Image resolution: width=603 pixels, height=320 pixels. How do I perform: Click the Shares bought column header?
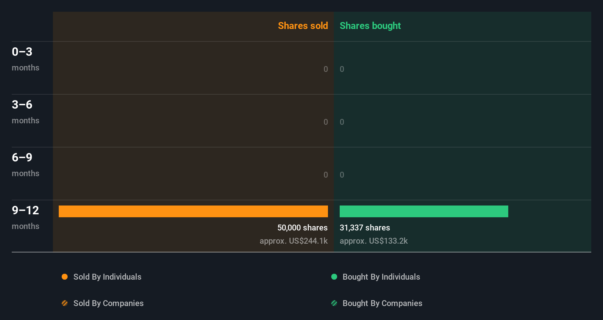pos(370,26)
